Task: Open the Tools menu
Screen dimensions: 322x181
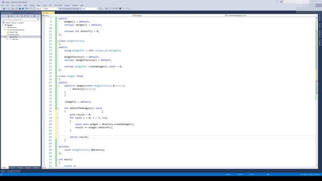Action: click(45, 6)
